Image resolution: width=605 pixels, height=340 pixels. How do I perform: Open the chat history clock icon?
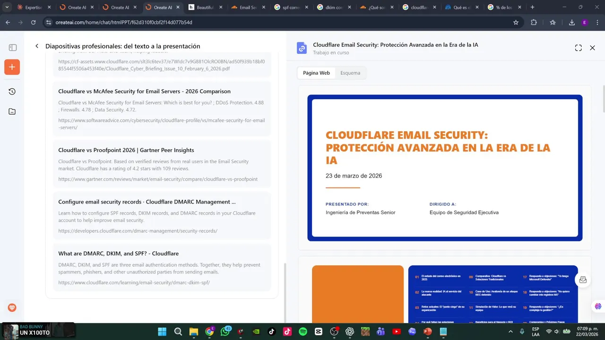point(12,92)
